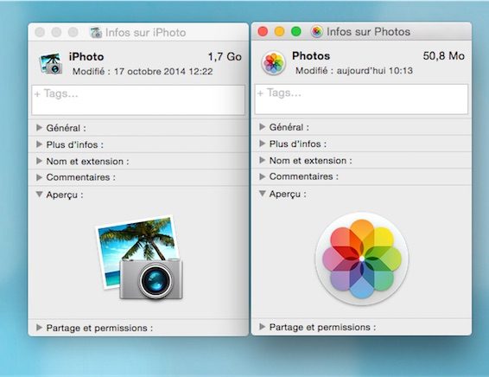The width and height of the screenshot is (489, 377).
Task: Click iPhoto title bar proxy icon
Action: tap(96, 33)
